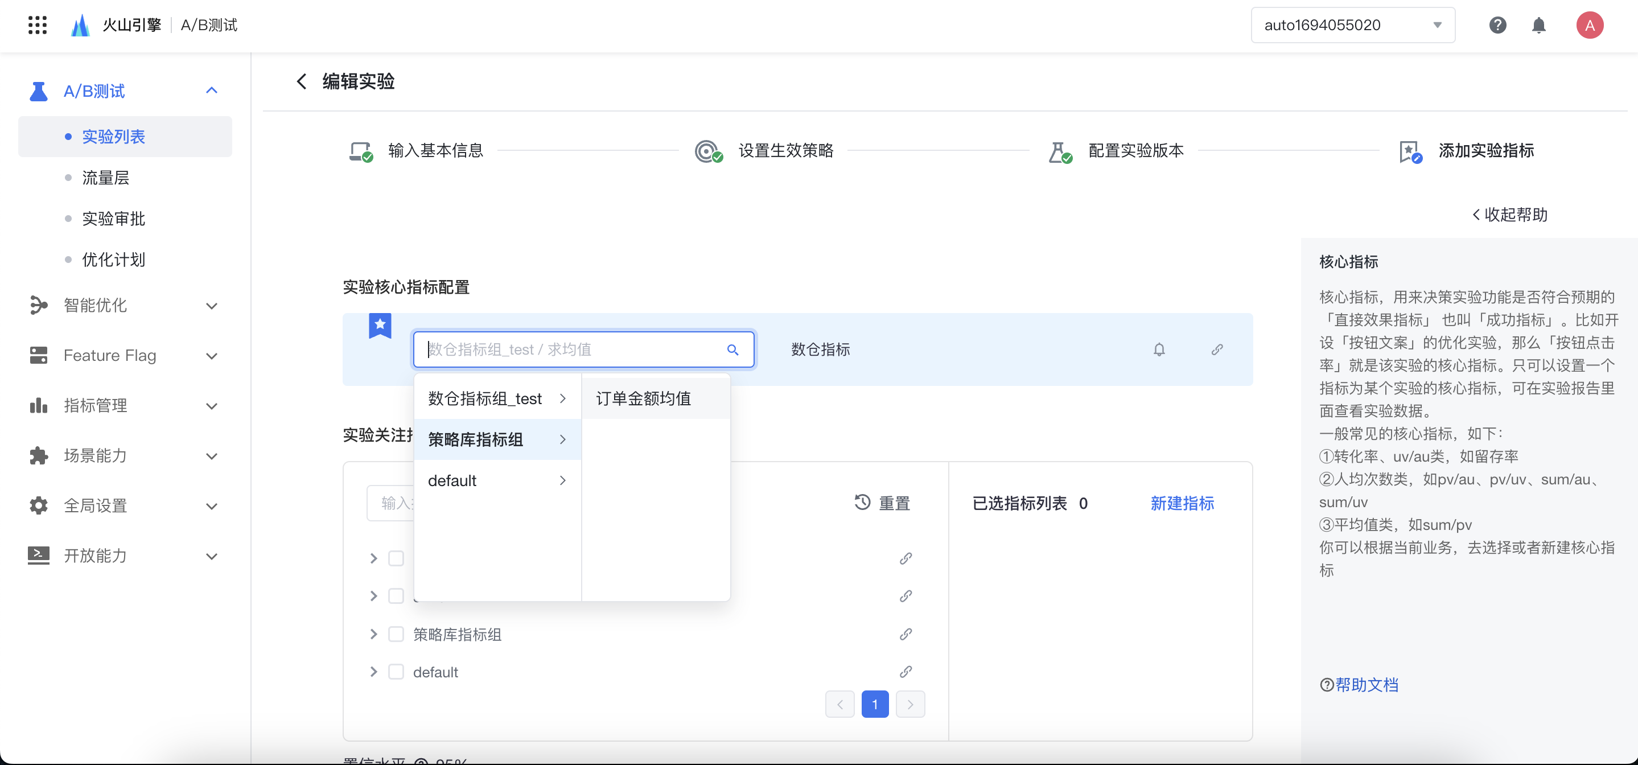Click the 智能优化 sidebar icon
The height and width of the screenshot is (765, 1638).
pos(38,306)
